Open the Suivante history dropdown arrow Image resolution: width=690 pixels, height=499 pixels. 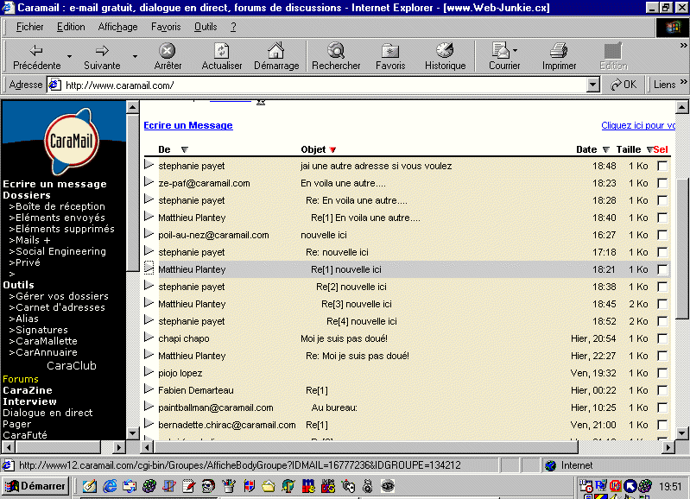click(135, 56)
